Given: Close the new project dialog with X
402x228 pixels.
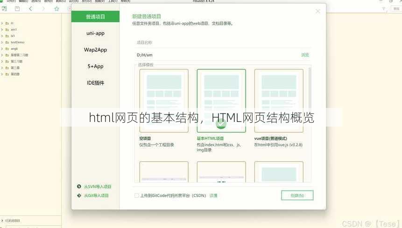Looking at the screenshot, I should coord(318,11).
